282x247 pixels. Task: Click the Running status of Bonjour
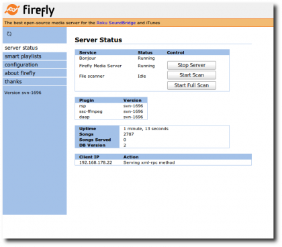coord(146,58)
